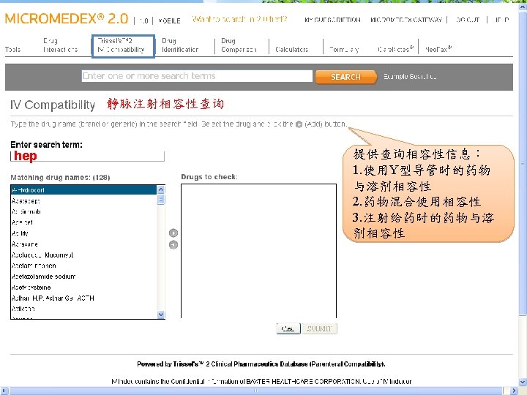527x395 pixels.
Task: Click the 'Want to search in 2.0 first?' link
Action: pos(239,19)
